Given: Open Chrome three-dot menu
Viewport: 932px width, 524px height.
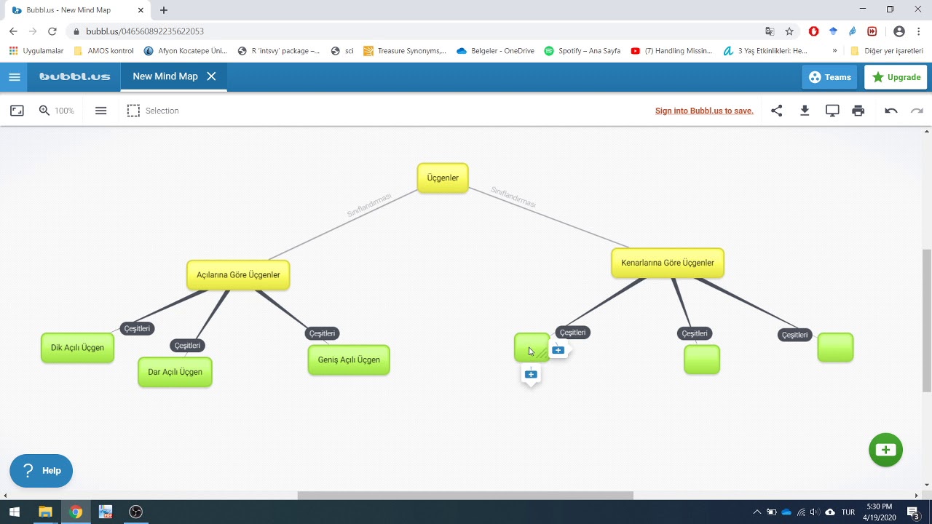Looking at the screenshot, I should click(919, 31).
